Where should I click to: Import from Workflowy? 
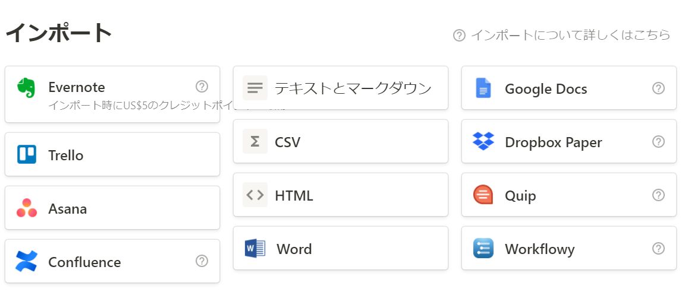[x=569, y=248]
